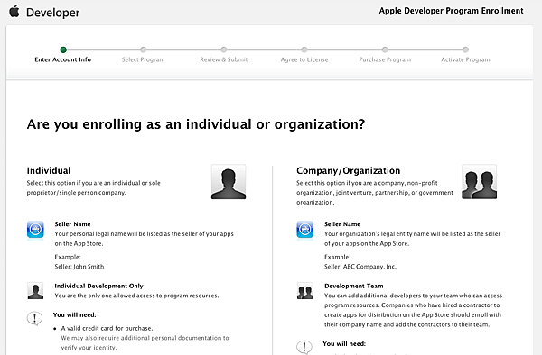Click the Company/Organization heading
The height and width of the screenshot is (355, 542).
click(x=348, y=170)
